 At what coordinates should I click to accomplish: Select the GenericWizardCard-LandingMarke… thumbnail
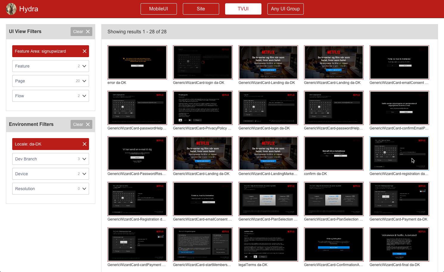pyautogui.click(x=268, y=154)
